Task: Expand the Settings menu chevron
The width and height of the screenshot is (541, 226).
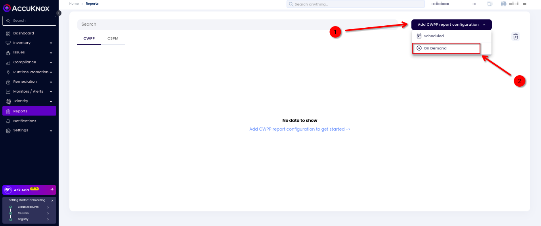Action: (x=51, y=131)
